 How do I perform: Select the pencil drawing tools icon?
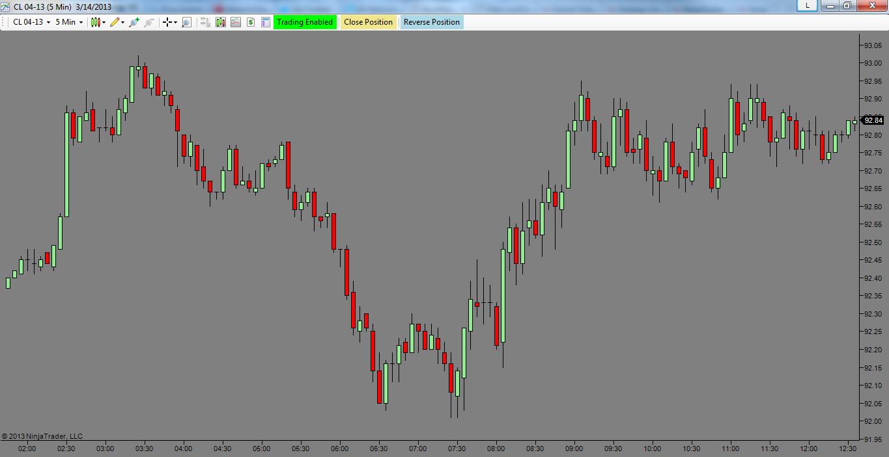[115, 22]
